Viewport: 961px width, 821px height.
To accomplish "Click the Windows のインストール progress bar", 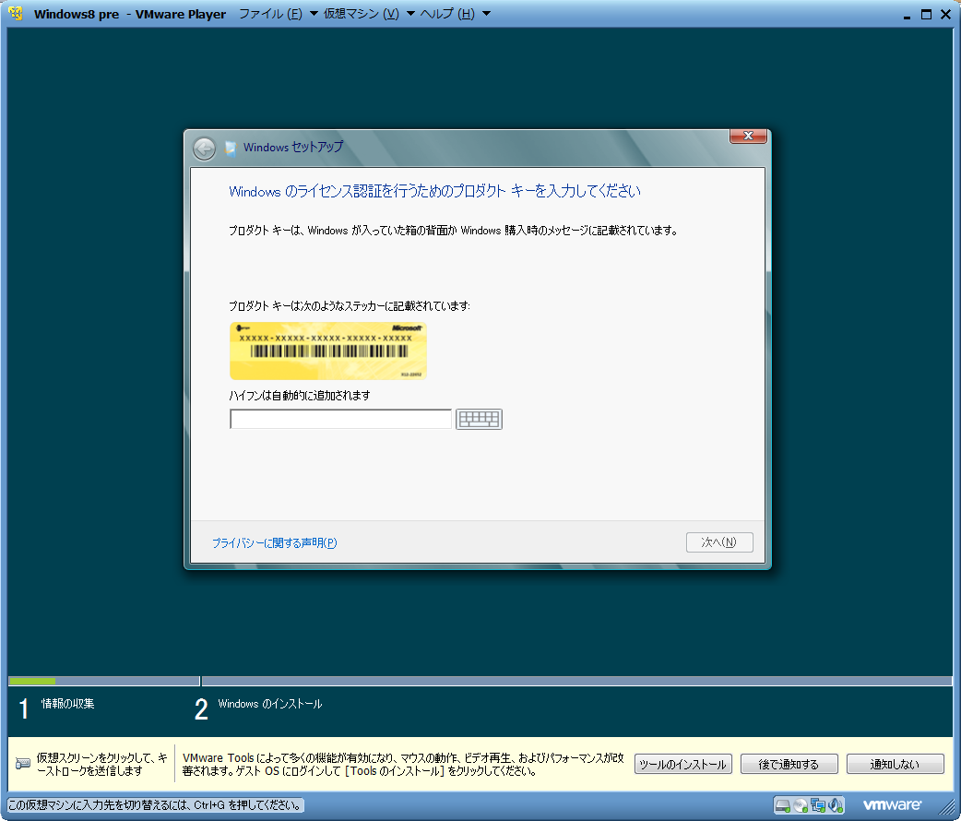I will tap(576, 681).
